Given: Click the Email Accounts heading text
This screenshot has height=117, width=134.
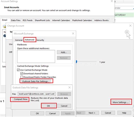Looking at the screenshot, I should pyautogui.click(x=12, y=7).
